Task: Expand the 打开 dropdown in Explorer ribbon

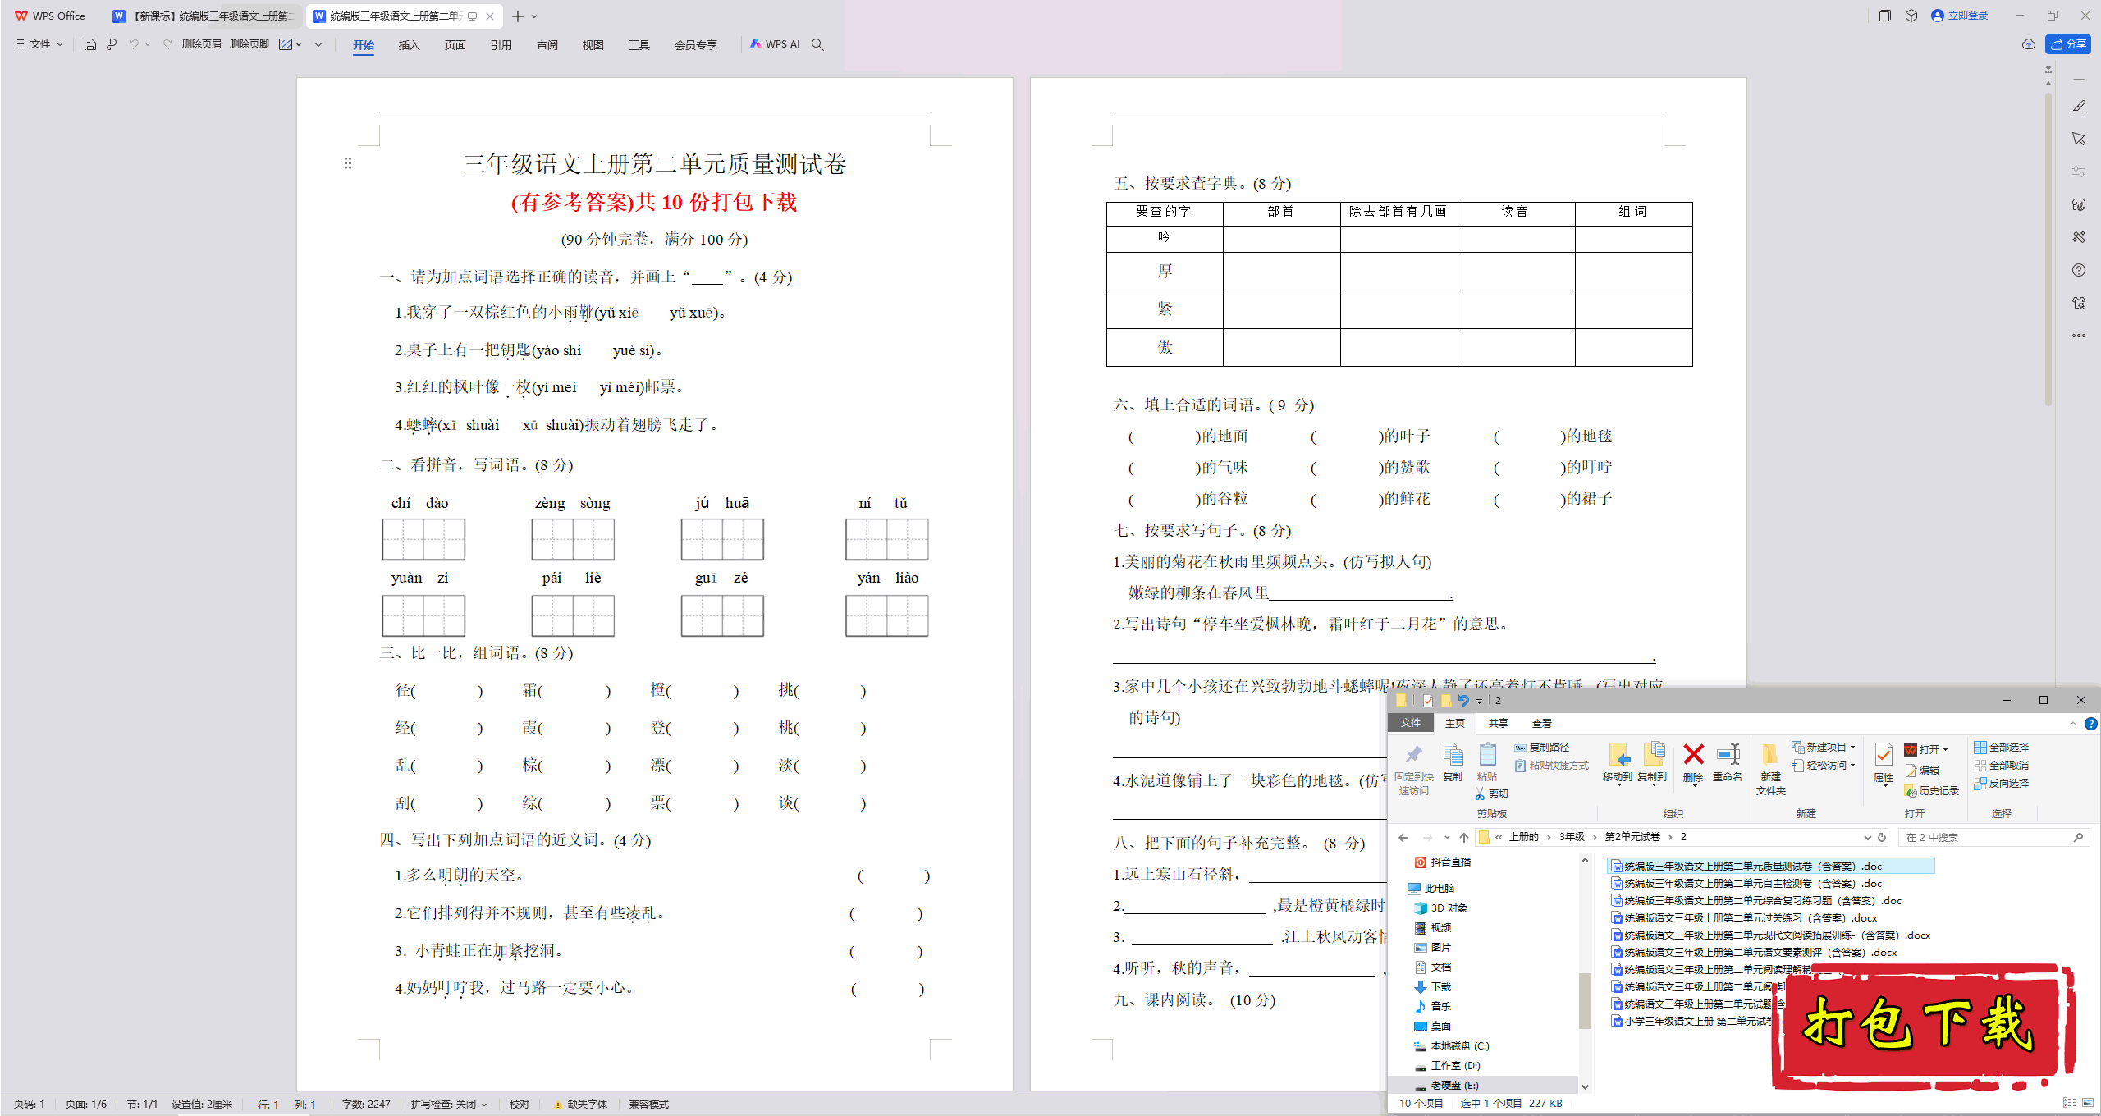Action: 1945,750
